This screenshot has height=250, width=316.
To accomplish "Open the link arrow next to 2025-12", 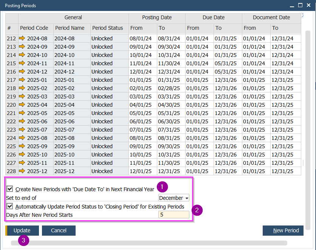I will point(22,171).
